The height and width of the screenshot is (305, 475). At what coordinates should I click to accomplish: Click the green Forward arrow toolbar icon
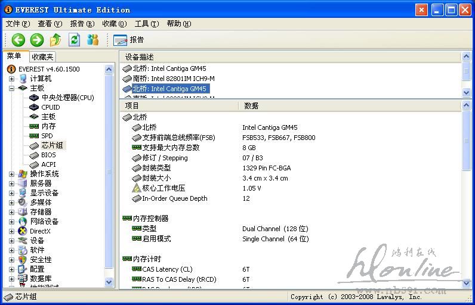(x=37, y=40)
